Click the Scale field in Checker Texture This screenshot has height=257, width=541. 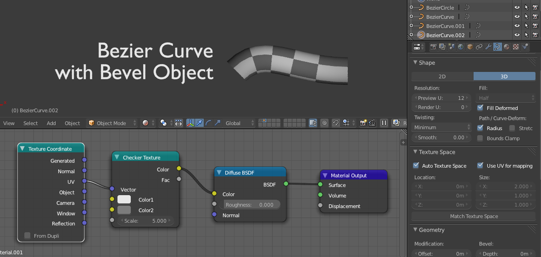tap(145, 220)
